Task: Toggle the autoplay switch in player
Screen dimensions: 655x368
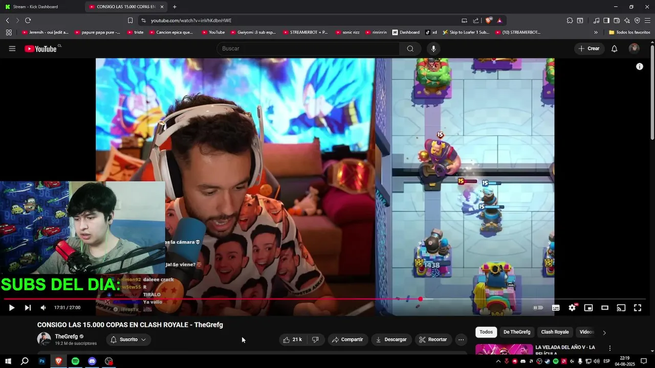Action: [538, 308]
